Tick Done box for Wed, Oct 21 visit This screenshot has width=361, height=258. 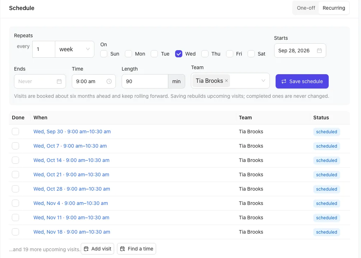[15, 175]
